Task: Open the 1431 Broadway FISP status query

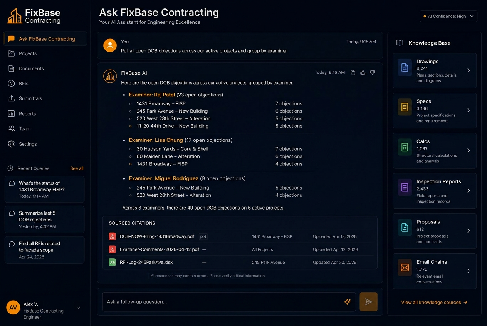Action: pyautogui.click(x=44, y=189)
